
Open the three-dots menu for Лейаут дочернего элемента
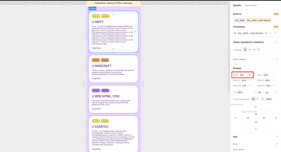click(x=277, y=42)
